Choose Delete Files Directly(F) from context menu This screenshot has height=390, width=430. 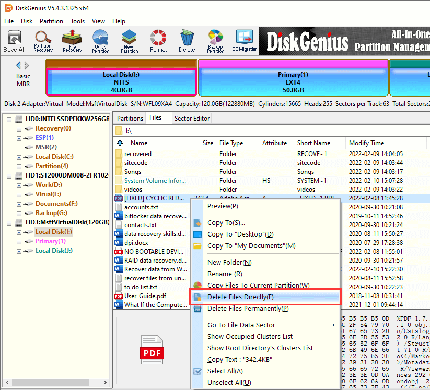265,297
